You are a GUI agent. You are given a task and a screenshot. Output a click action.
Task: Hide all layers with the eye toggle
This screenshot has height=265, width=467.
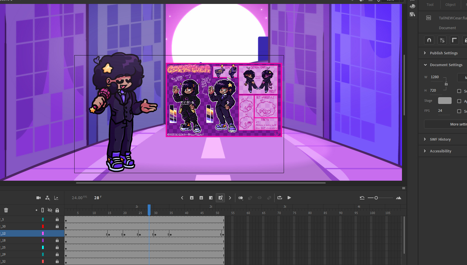click(50, 210)
